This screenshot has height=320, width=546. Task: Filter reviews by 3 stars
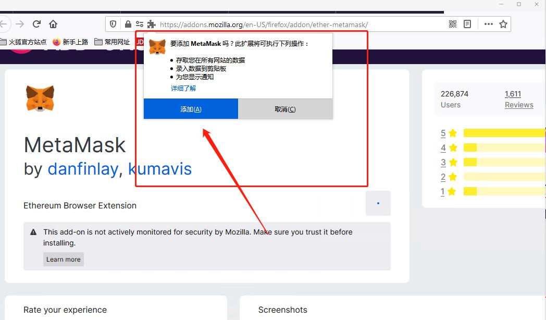[x=449, y=162]
